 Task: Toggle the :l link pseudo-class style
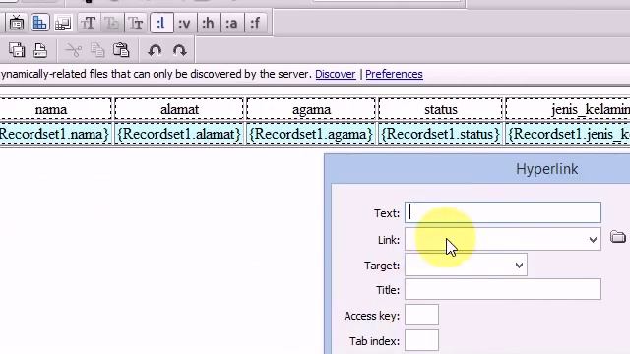[x=161, y=23]
